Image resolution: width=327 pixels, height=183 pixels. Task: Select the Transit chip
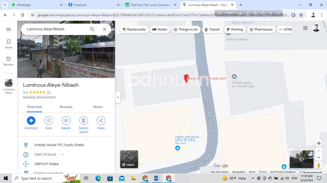point(212,30)
